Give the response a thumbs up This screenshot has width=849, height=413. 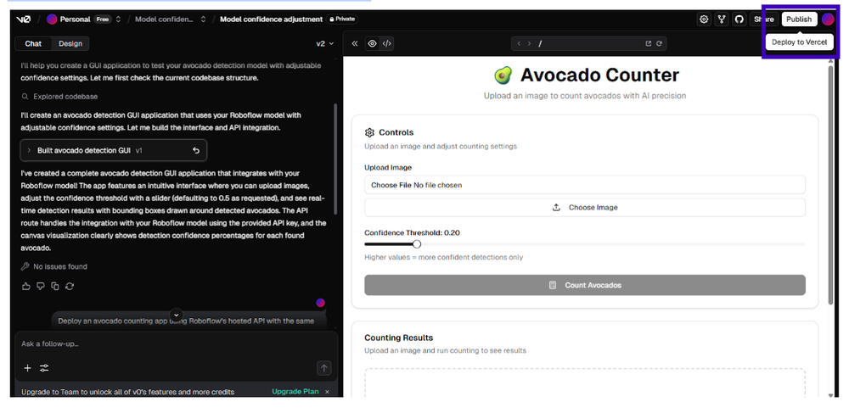26,287
